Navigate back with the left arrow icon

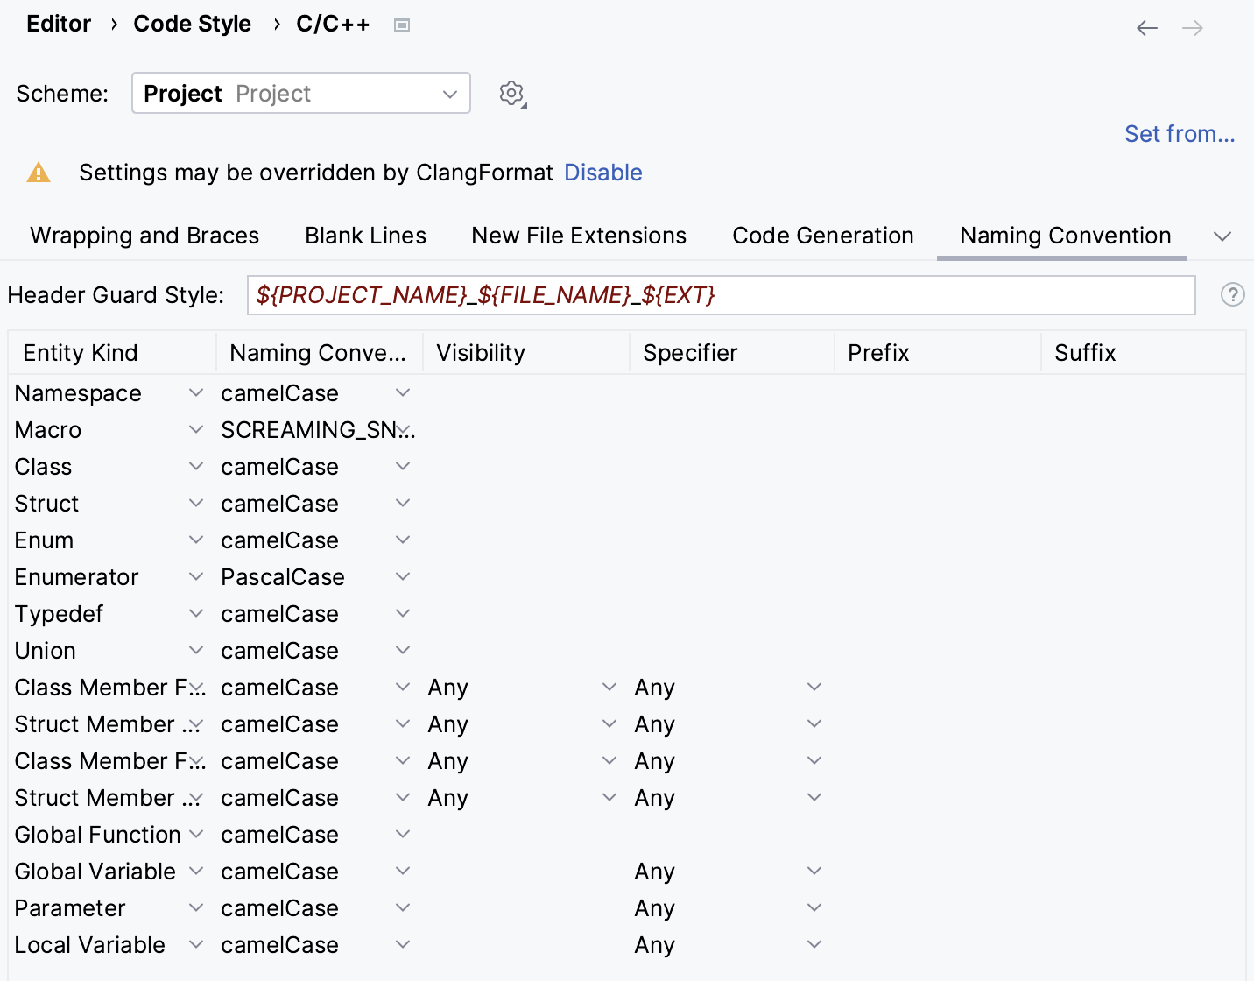[1146, 27]
